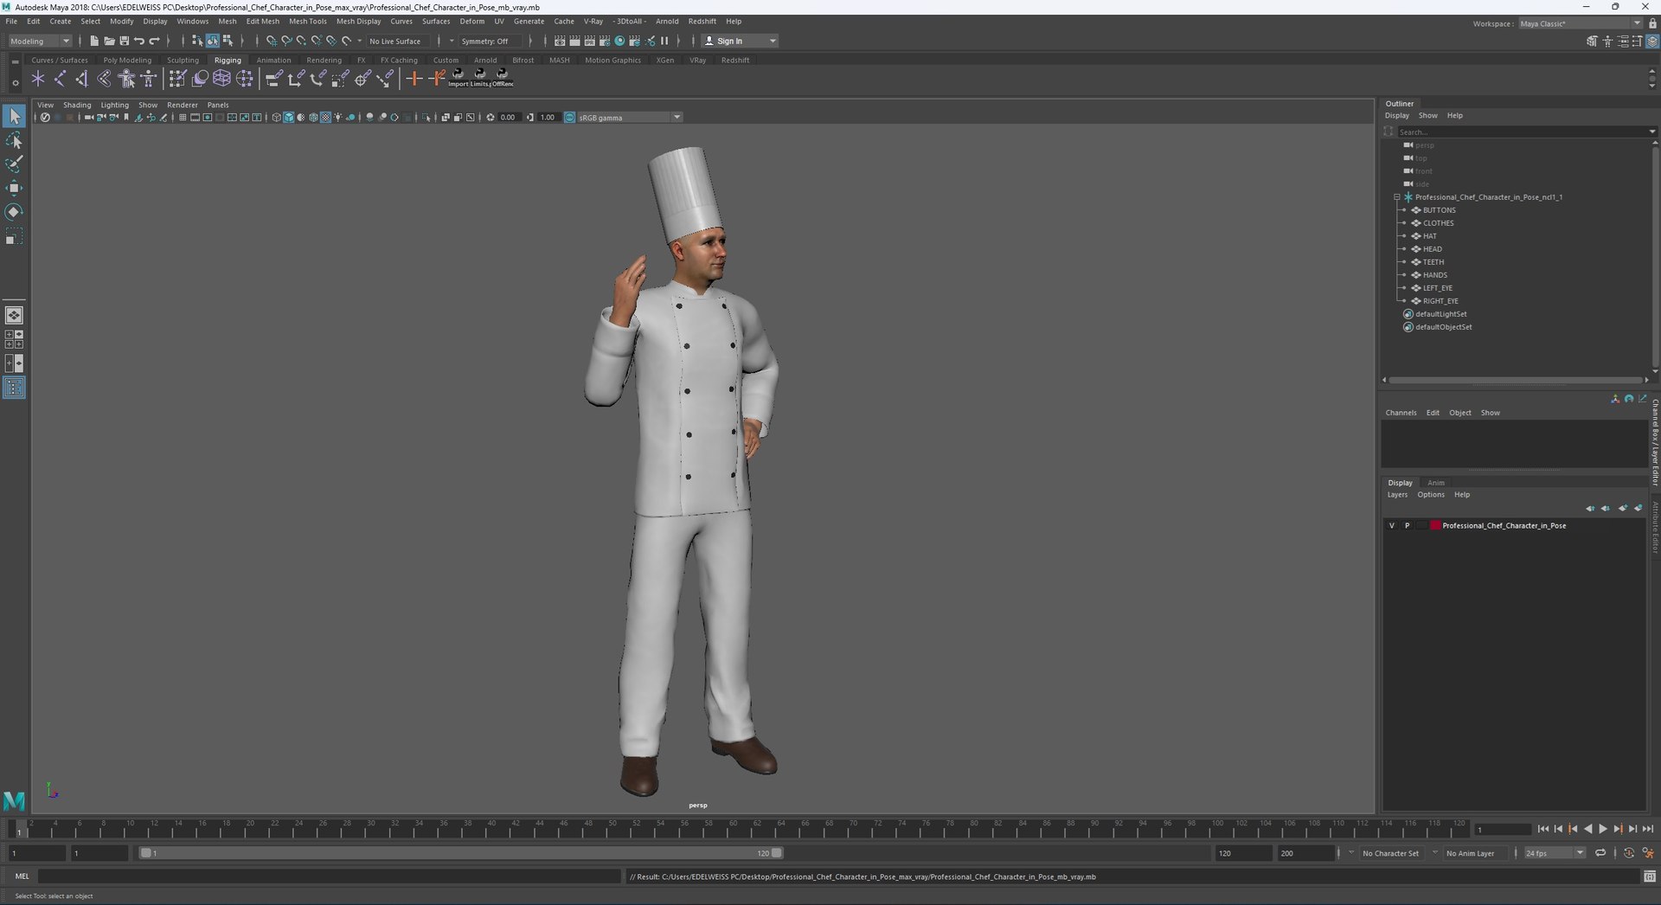Click the Undo arrow icon

tap(139, 41)
